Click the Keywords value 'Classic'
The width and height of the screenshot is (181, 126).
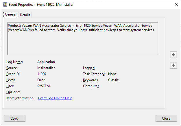113,80
